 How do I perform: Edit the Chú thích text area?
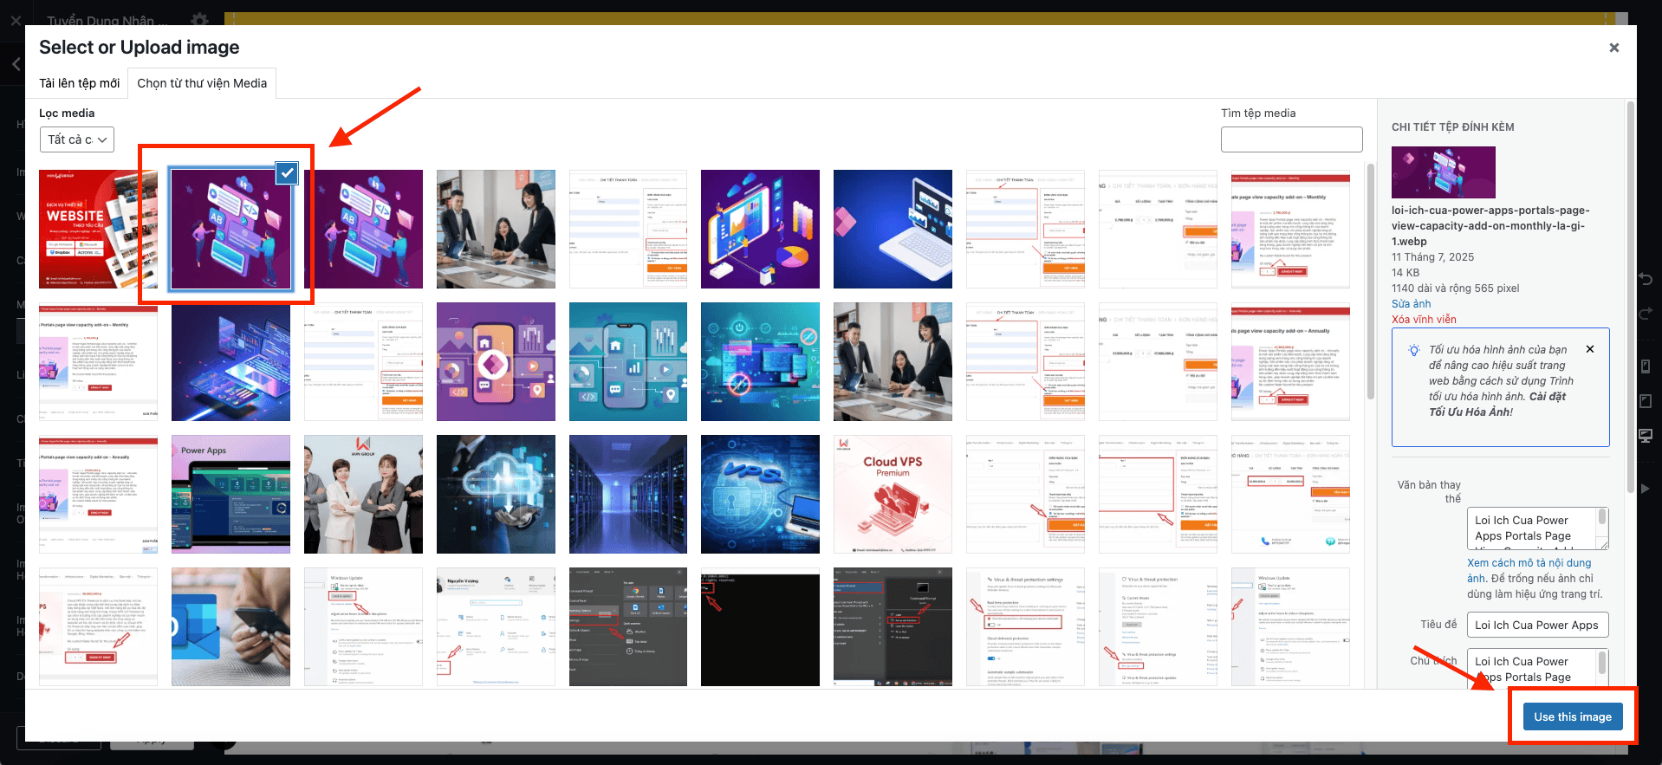1537,668
